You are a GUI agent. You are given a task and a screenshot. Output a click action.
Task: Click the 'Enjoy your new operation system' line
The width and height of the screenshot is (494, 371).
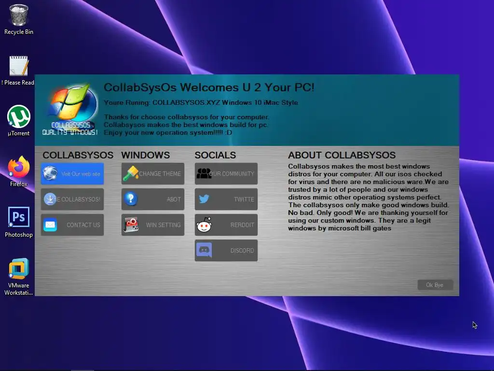pos(168,132)
